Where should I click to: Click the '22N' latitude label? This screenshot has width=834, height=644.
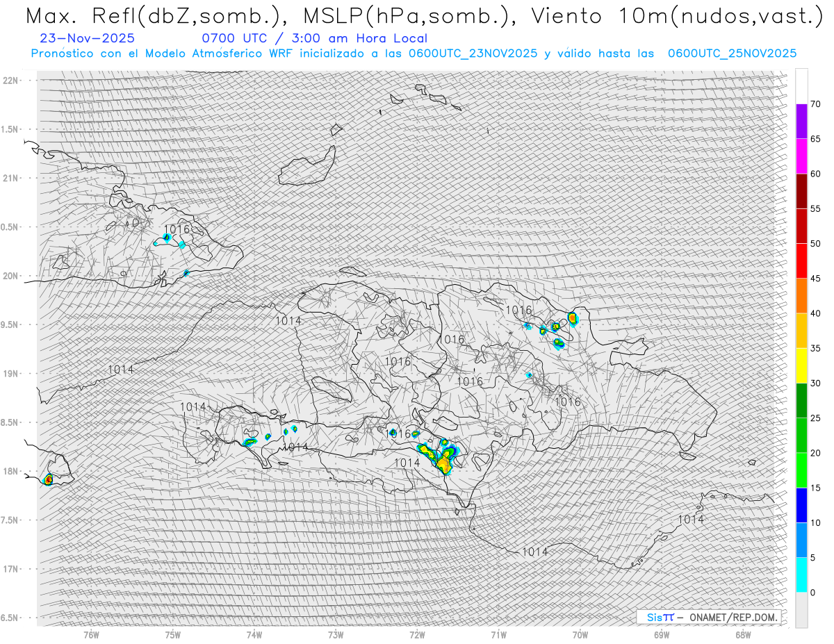coord(12,81)
